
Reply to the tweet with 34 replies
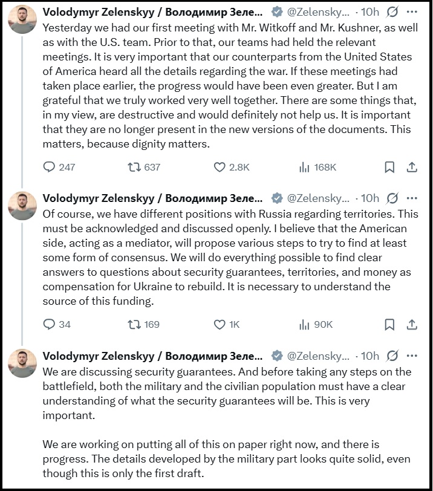[50, 325]
